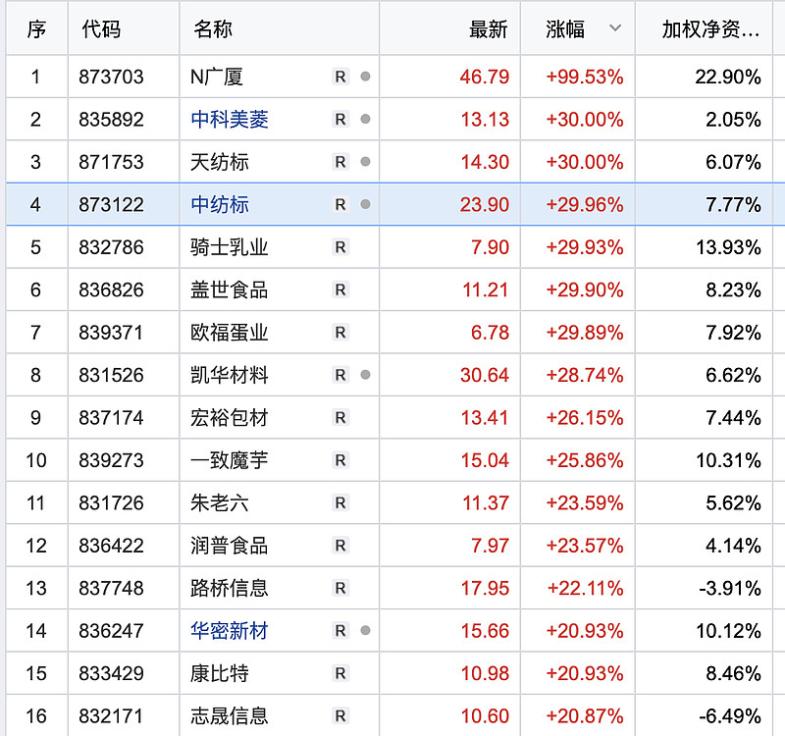This screenshot has height=736, width=785.
Task: Select stock name 天纺标
Action: point(220,162)
